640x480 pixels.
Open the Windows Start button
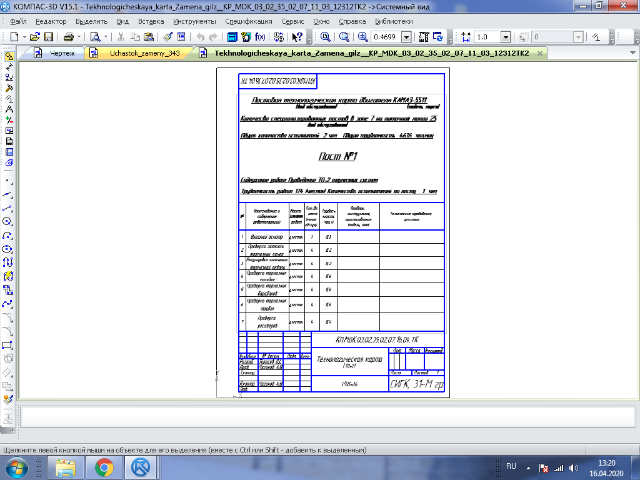pos(17,467)
